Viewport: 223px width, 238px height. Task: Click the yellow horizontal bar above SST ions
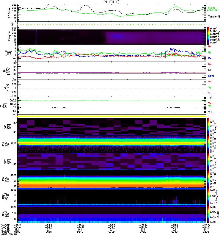click(x=111, y=116)
